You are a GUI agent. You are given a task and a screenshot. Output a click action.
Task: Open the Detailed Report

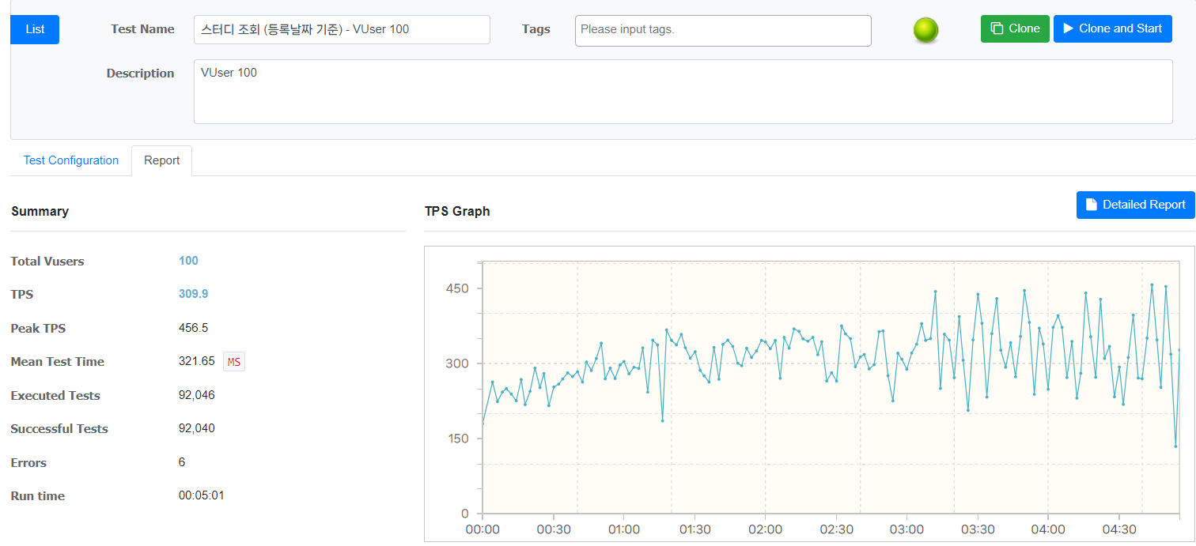click(1135, 205)
